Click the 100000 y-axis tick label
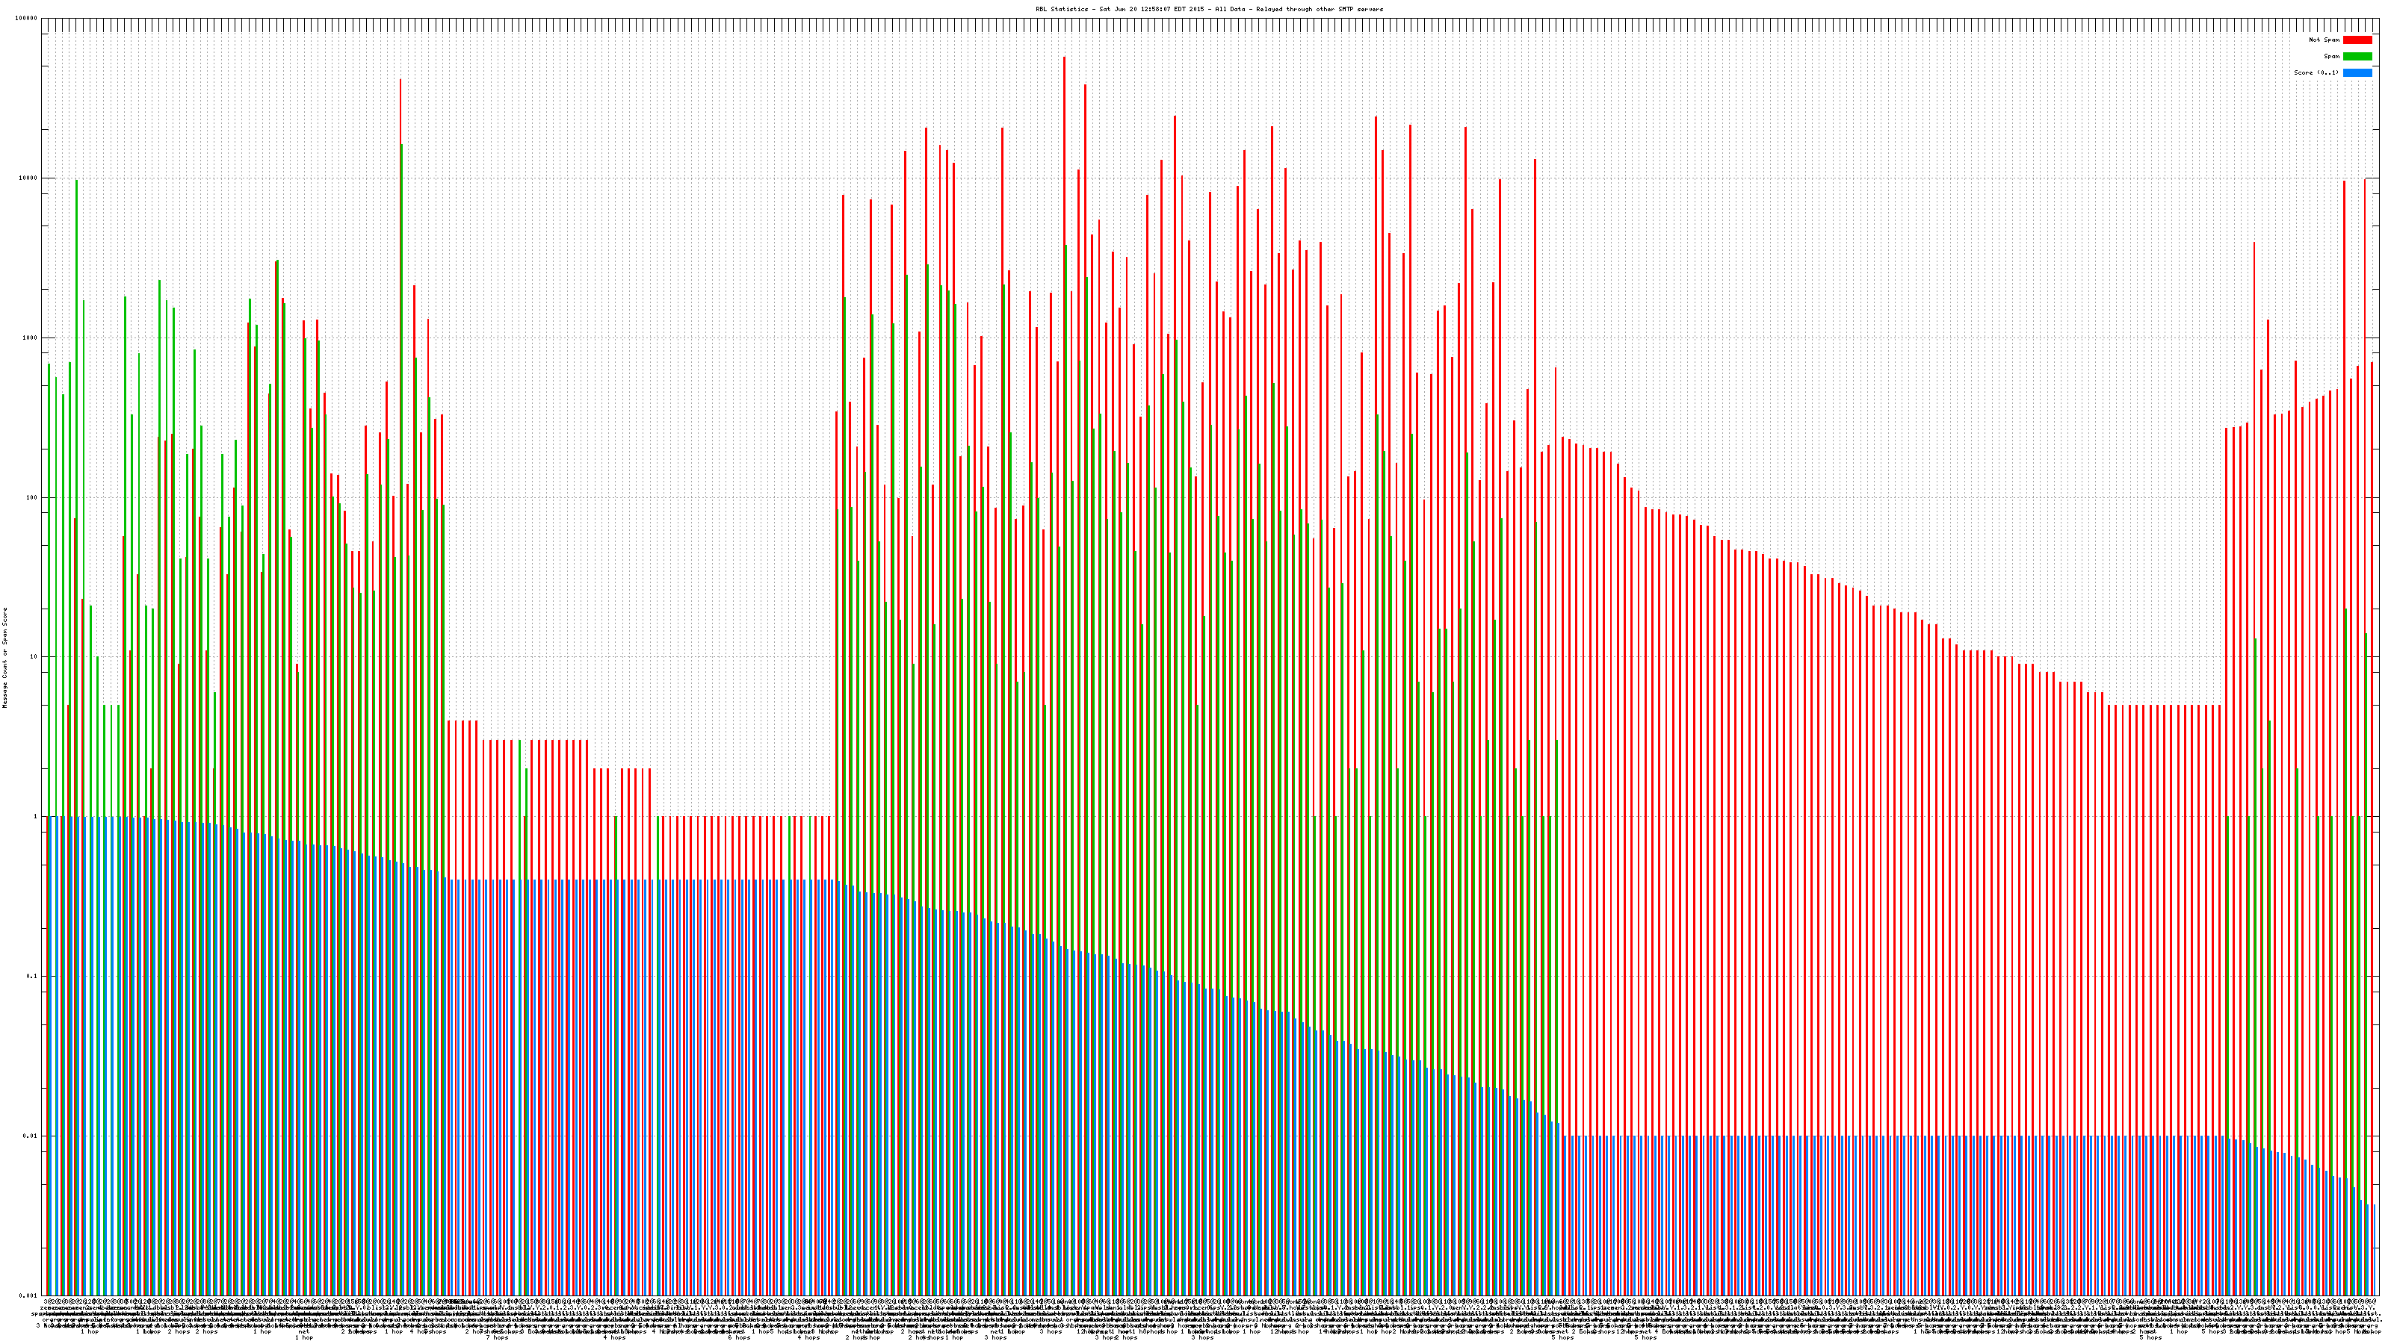The image size is (2391, 1344). (27, 19)
